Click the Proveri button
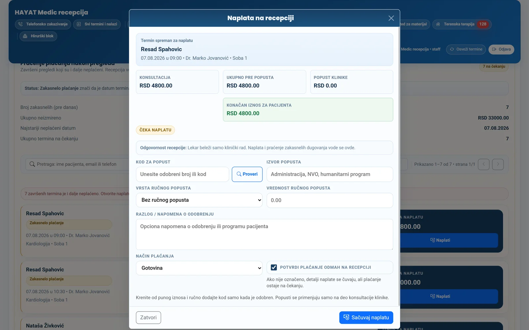Screen dimensions: 529x330 (247, 174)
